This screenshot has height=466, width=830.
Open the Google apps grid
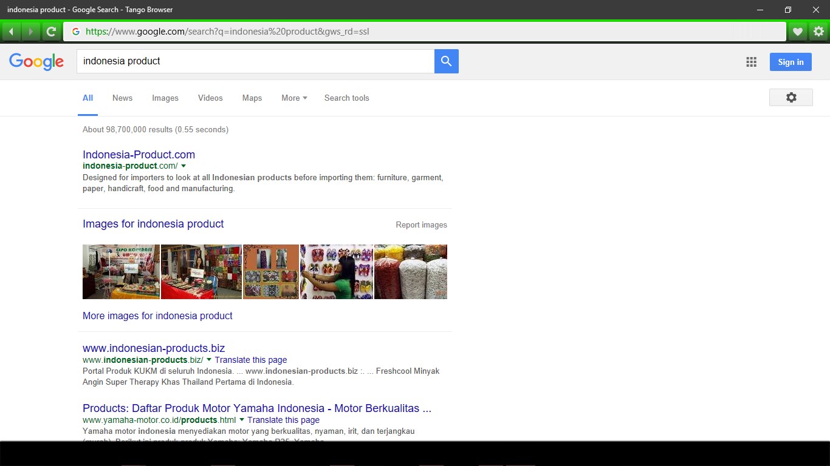[751, 62]
